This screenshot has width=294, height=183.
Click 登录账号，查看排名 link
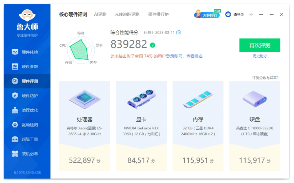pyautogui.click(x=184, y=56)
